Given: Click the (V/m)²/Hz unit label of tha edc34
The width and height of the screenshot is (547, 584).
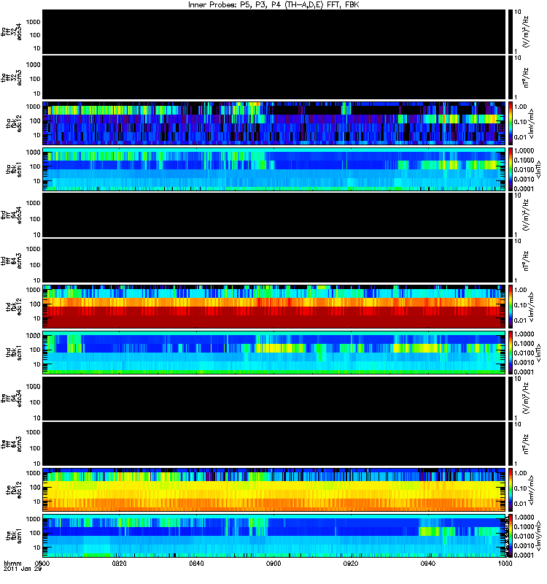Looking at the screenshot, I should [x=527, y=32].
